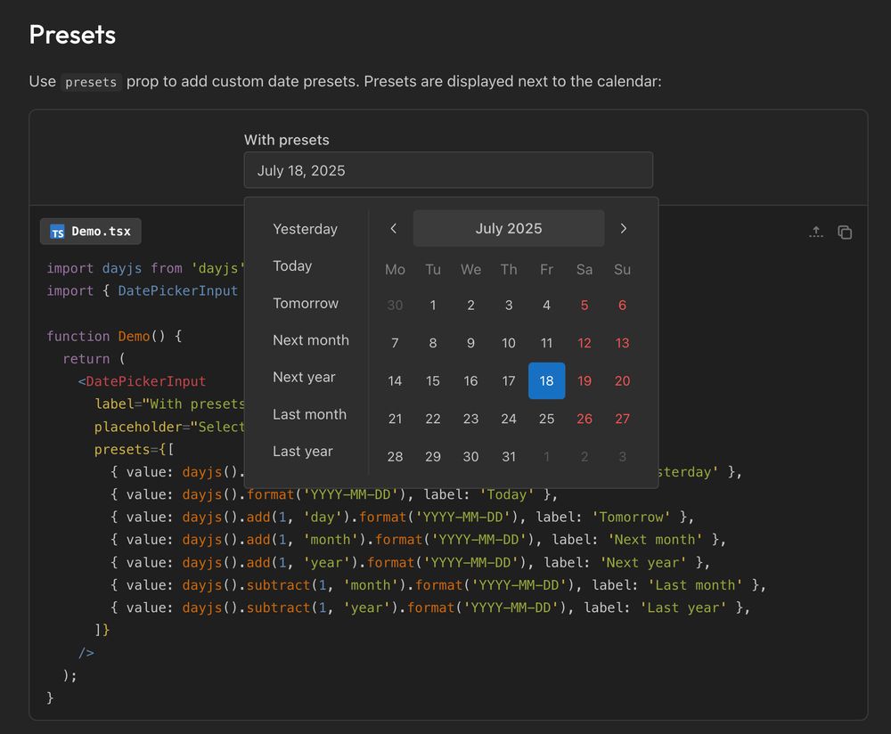Pick July 4 in the calendar

(x=547, y=305)
